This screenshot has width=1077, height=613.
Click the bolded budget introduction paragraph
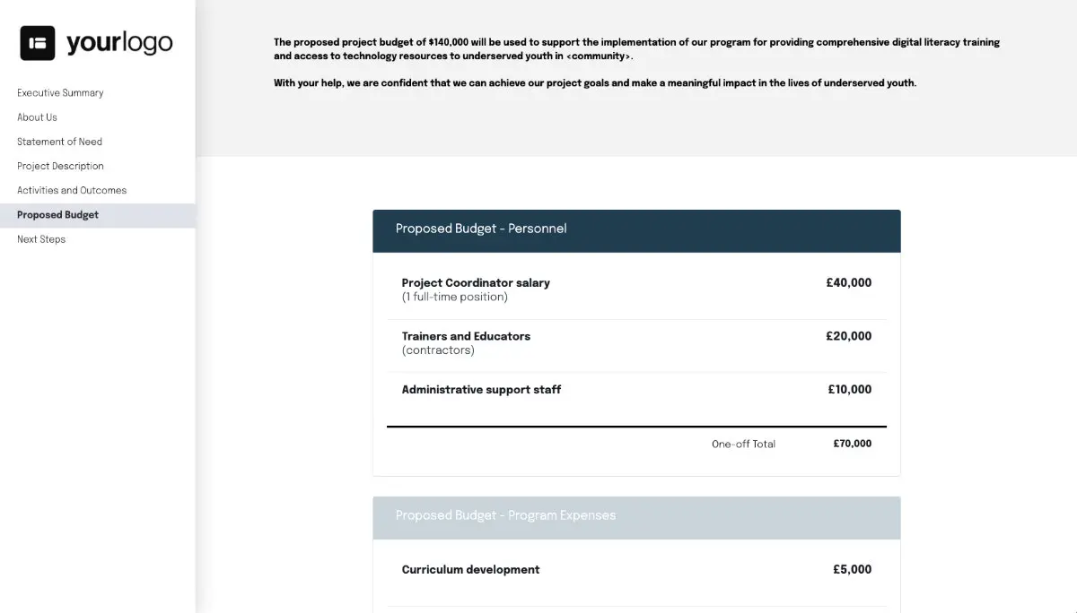coord(636,48)
